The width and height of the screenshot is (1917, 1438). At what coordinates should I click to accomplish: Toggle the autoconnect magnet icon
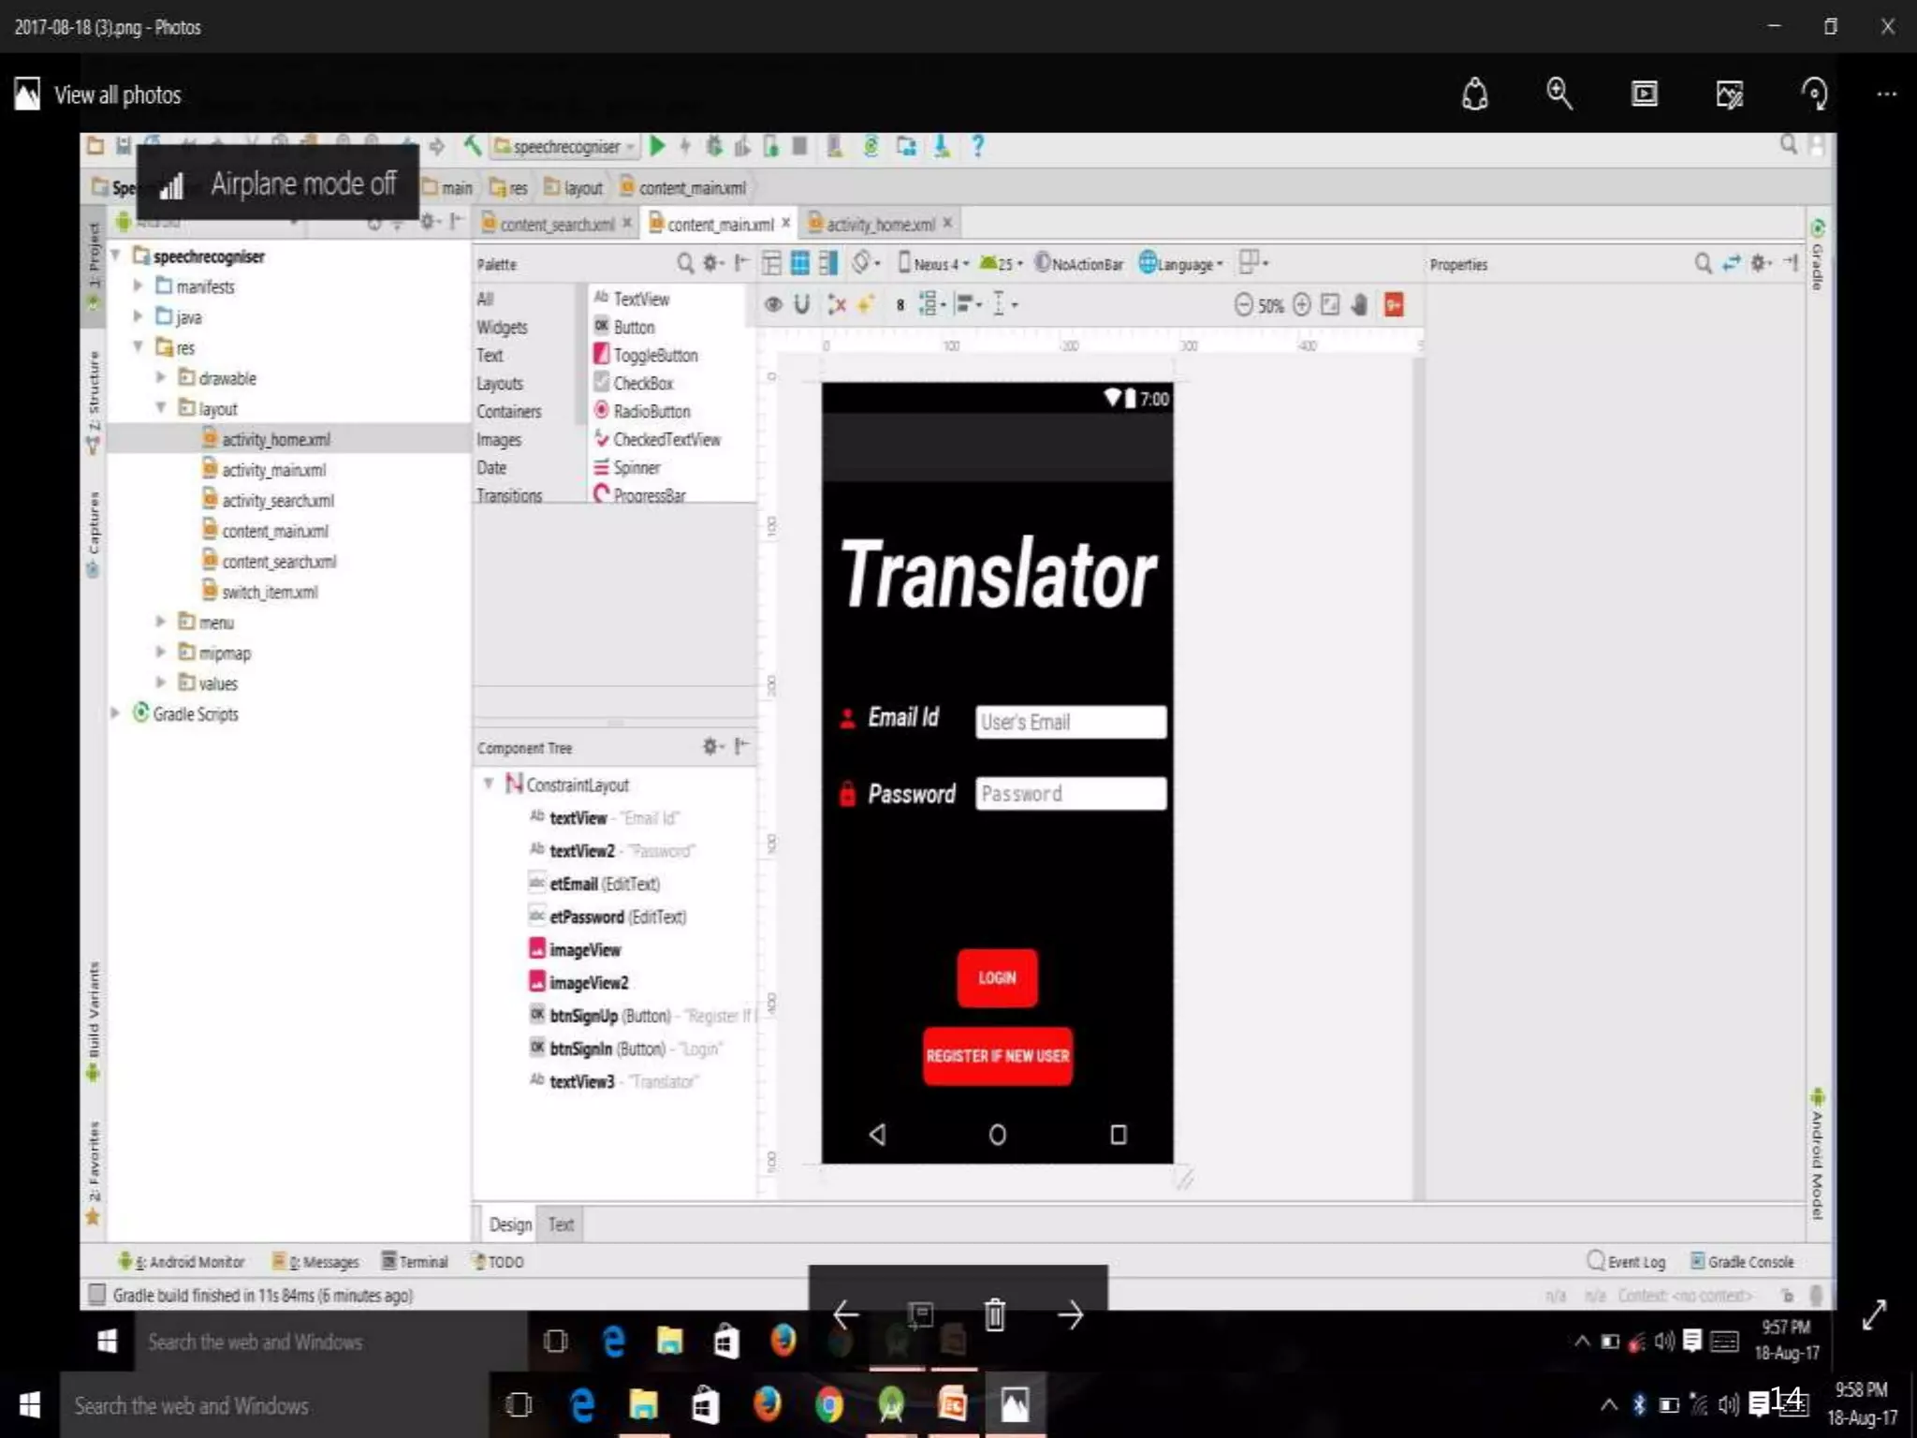(802, 305)
